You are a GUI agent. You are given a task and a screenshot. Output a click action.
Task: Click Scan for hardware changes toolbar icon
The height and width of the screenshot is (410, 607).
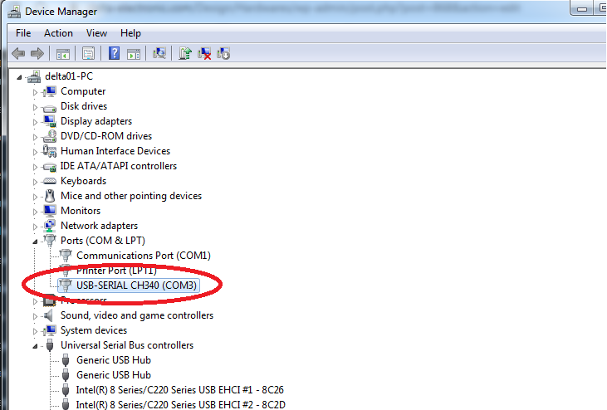159,54
